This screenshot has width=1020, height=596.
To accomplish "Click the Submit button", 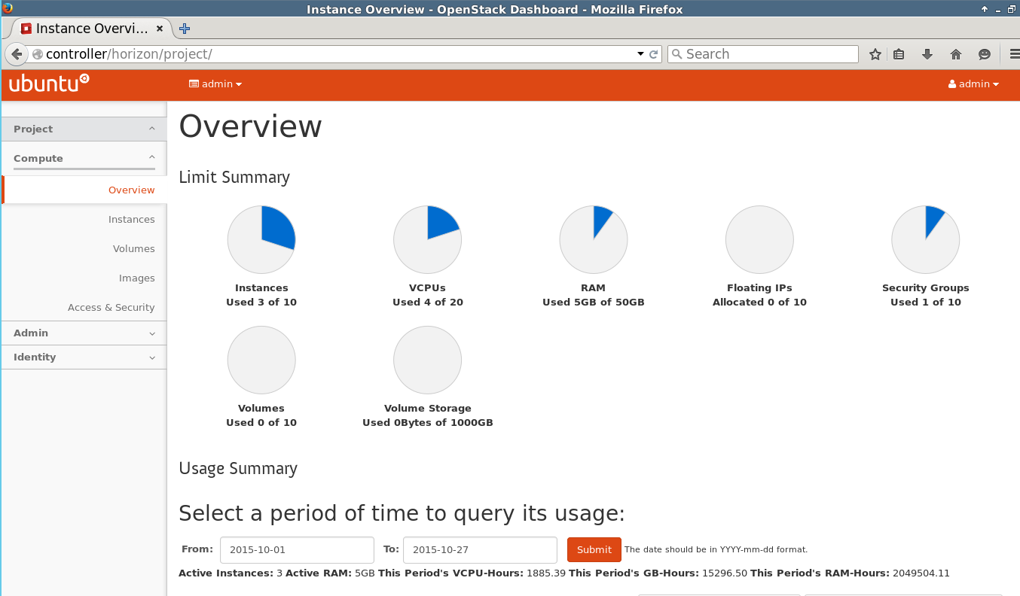I will pos(594,549).
